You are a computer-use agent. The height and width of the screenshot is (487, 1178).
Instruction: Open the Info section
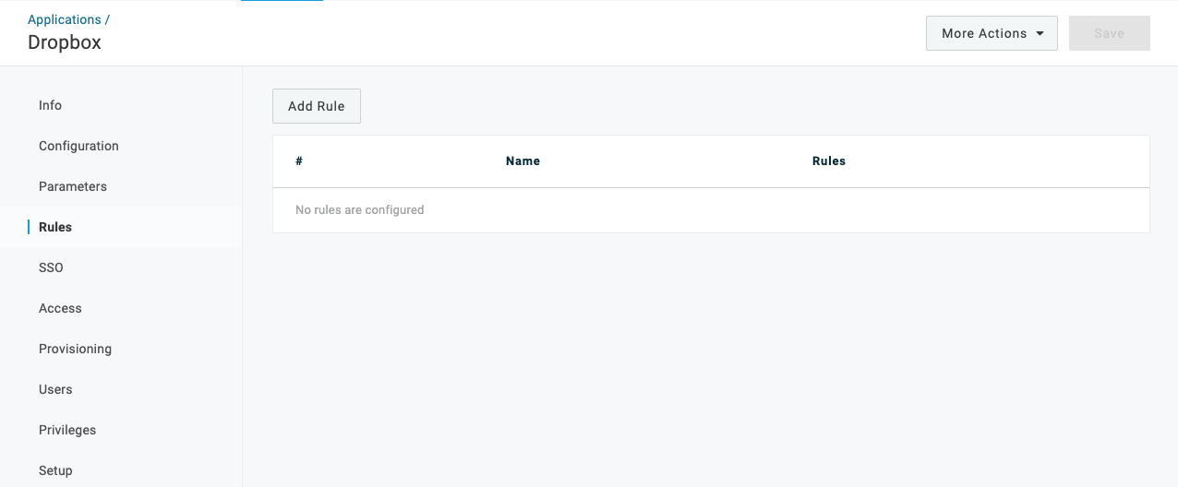[x=50, y=105]
